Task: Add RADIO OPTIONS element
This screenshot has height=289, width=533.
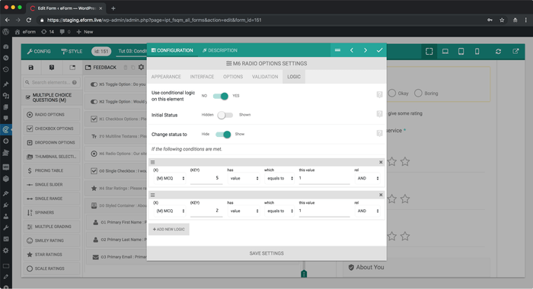Action: (x=52, y=115)
